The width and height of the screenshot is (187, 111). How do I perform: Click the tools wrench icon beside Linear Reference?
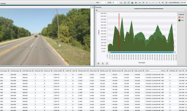tap(166, 3)
